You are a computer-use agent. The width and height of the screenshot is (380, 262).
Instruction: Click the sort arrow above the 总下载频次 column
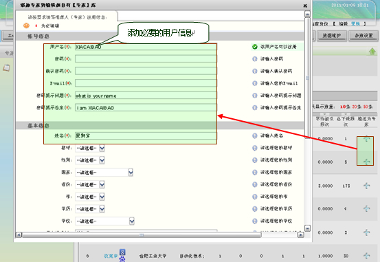click(x=346, y=114)
